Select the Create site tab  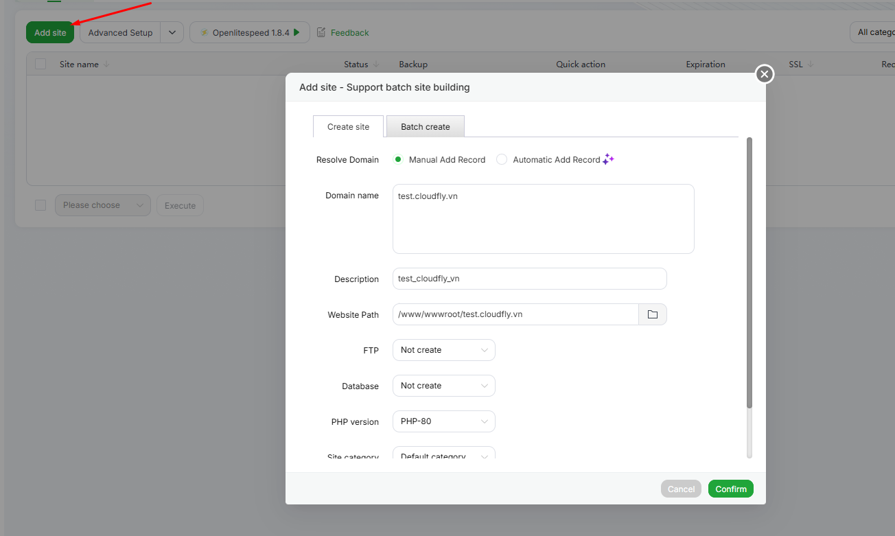click(x=348, y=127)
